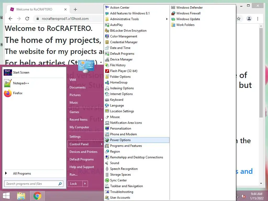Click Internet Options icon
268x201 pixels.
tap(107, 94)
